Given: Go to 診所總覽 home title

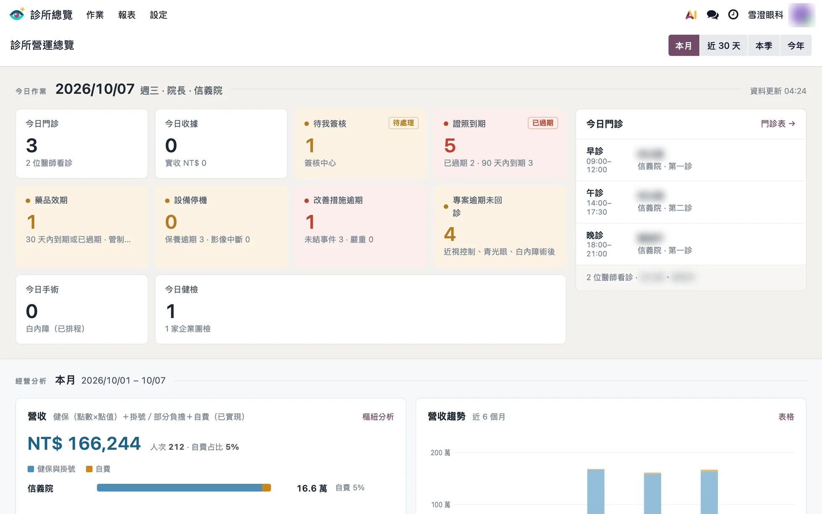Looking at the screenshot, I should (51, 15).
